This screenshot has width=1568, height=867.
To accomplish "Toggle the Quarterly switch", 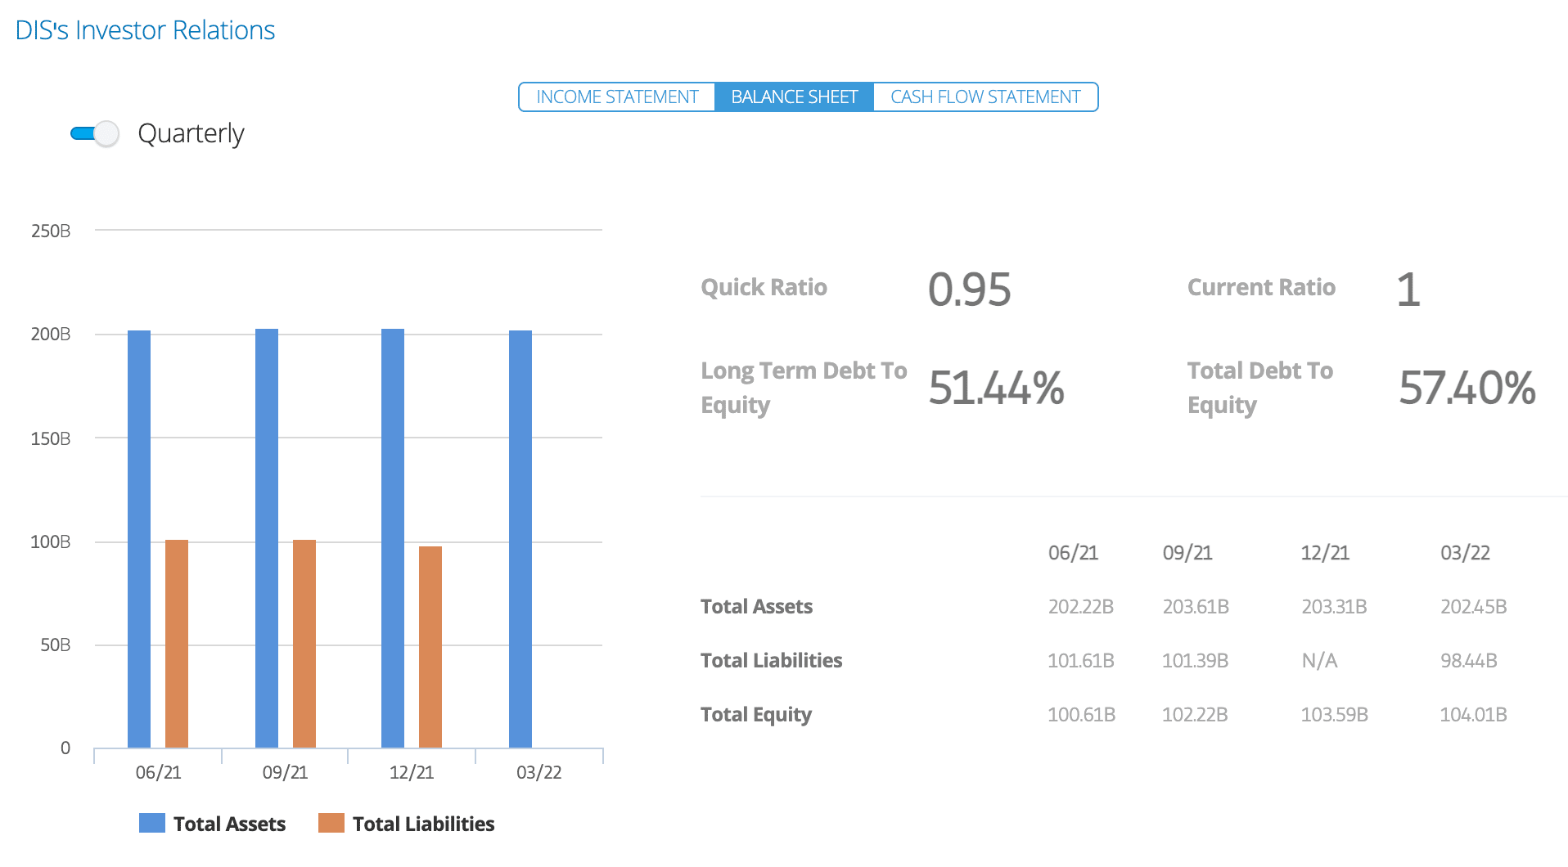I will [95, 133].
